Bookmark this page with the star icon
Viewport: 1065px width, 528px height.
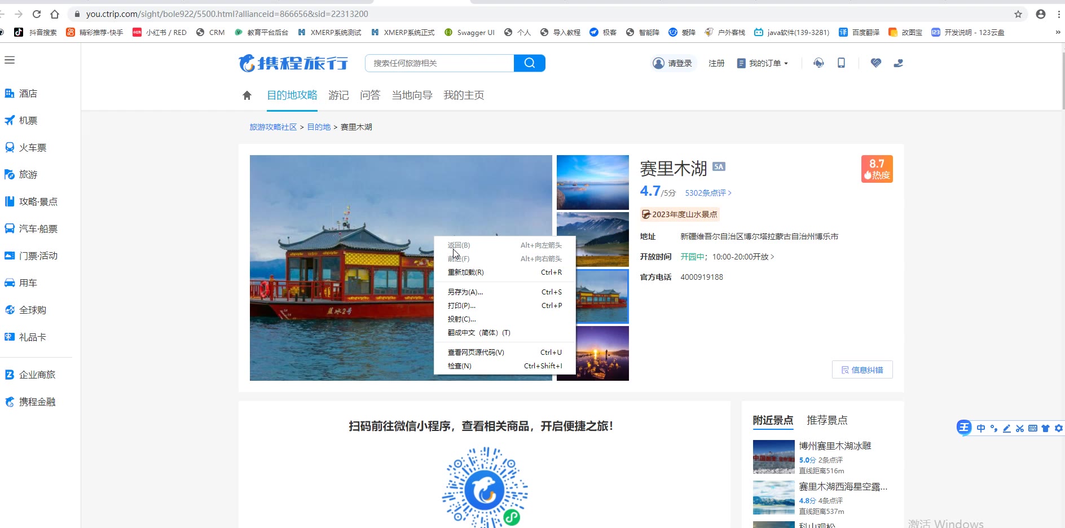tap(1018, 14)
